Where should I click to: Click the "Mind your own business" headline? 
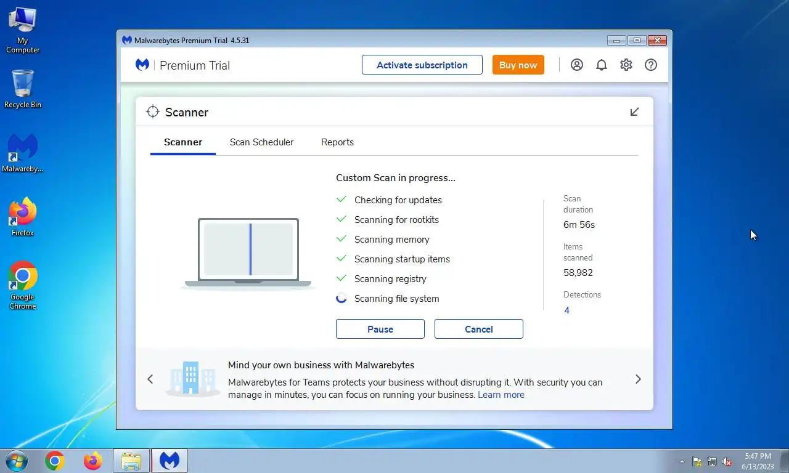tap(321, 365)
